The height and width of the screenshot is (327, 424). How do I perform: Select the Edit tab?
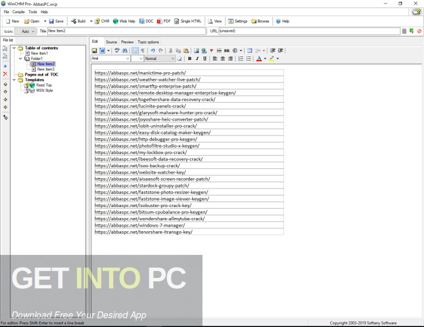pos(95,42)
